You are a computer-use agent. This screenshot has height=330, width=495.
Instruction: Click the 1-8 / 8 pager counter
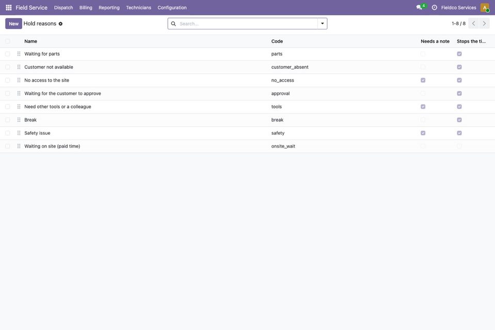coord(458,24)
